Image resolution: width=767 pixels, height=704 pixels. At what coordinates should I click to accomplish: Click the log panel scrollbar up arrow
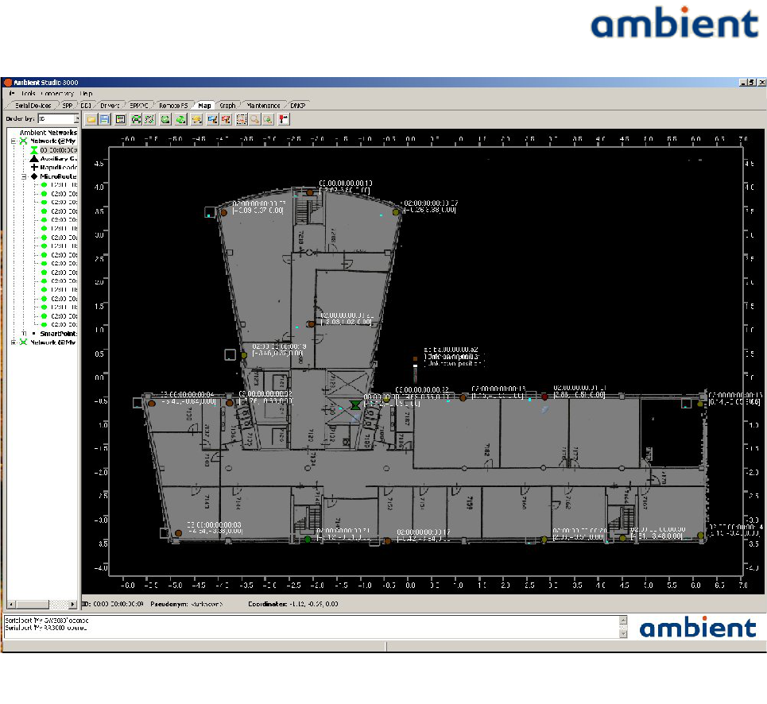[x=622, y=620]
